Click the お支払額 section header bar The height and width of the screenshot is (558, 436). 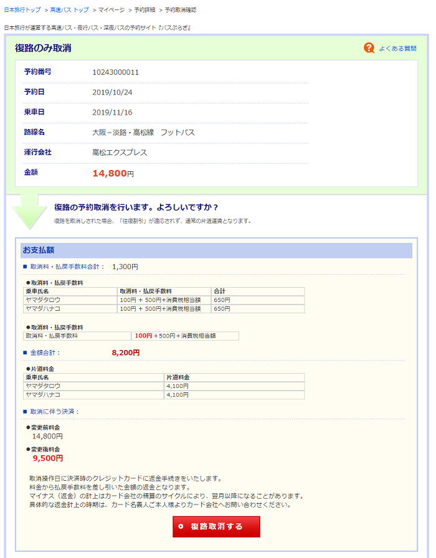pyautogui.click(x=216, y=250)
